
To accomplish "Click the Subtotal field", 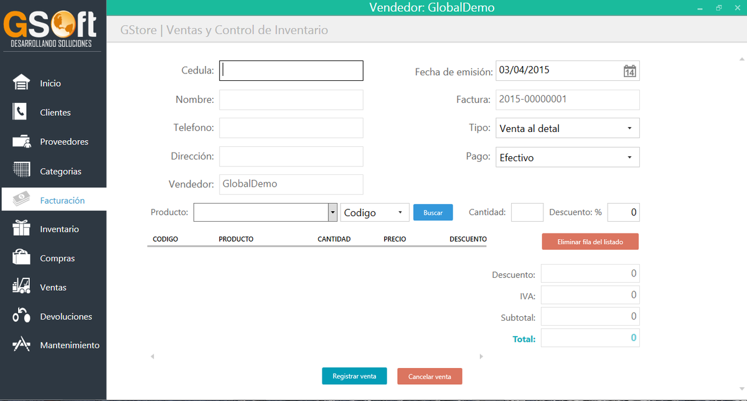I will pos(590,316).
